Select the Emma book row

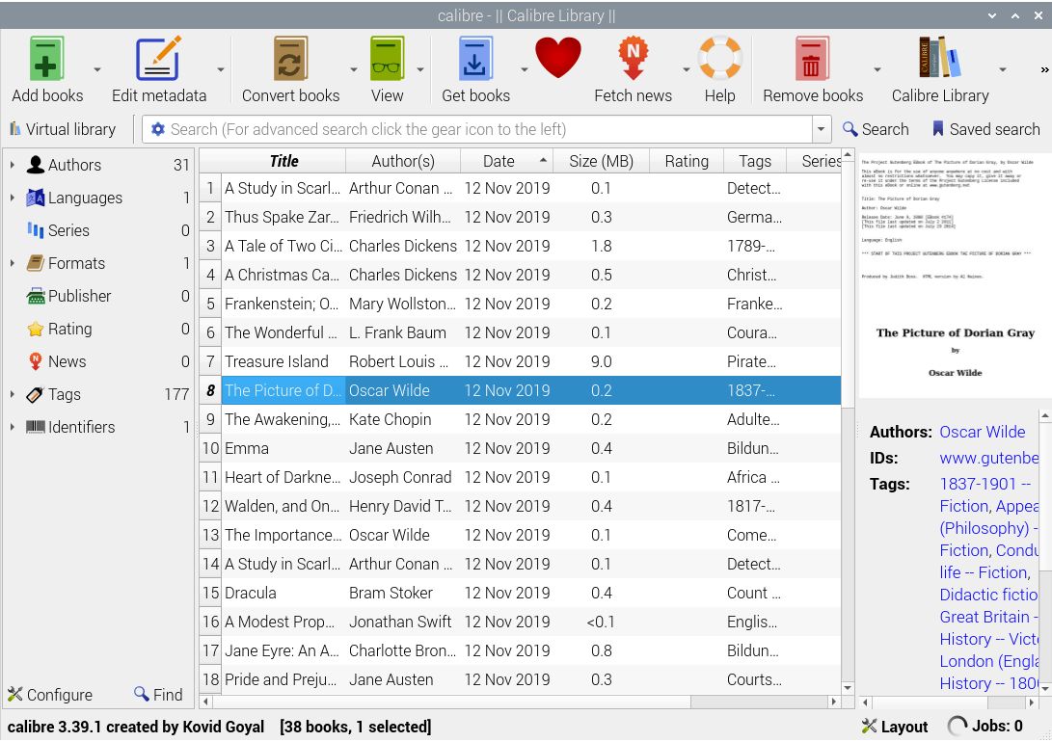(x=520, y=448)
